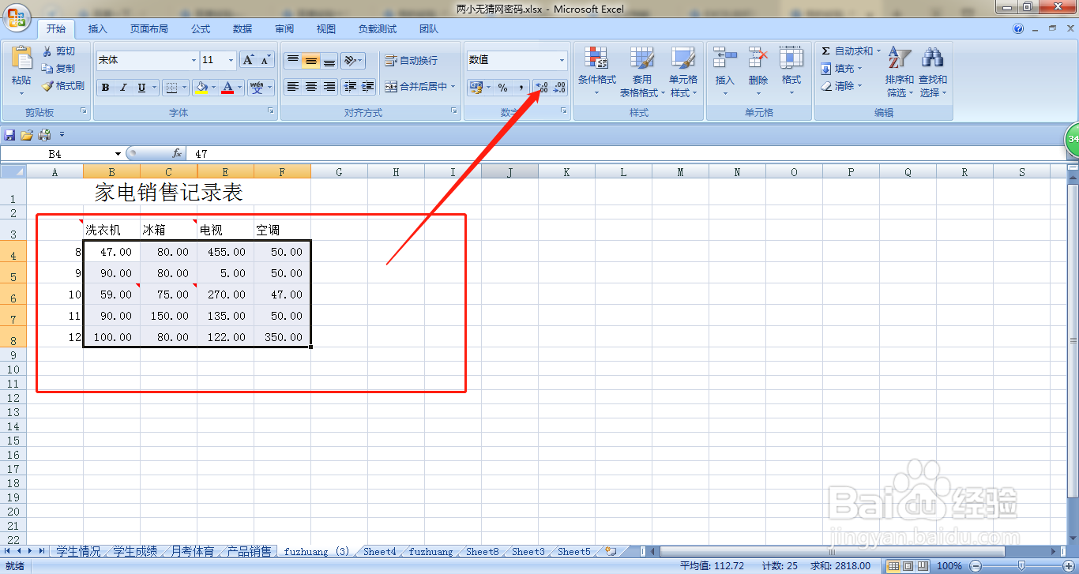Switch to the View (视图) tab
1079x574 pixels.
click(x=326, y=29)
